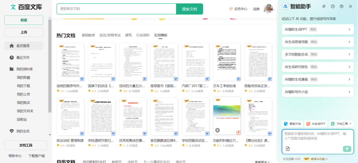
Task: Click sidebar 文档工具 button
Action: click(x=26, y=145)
